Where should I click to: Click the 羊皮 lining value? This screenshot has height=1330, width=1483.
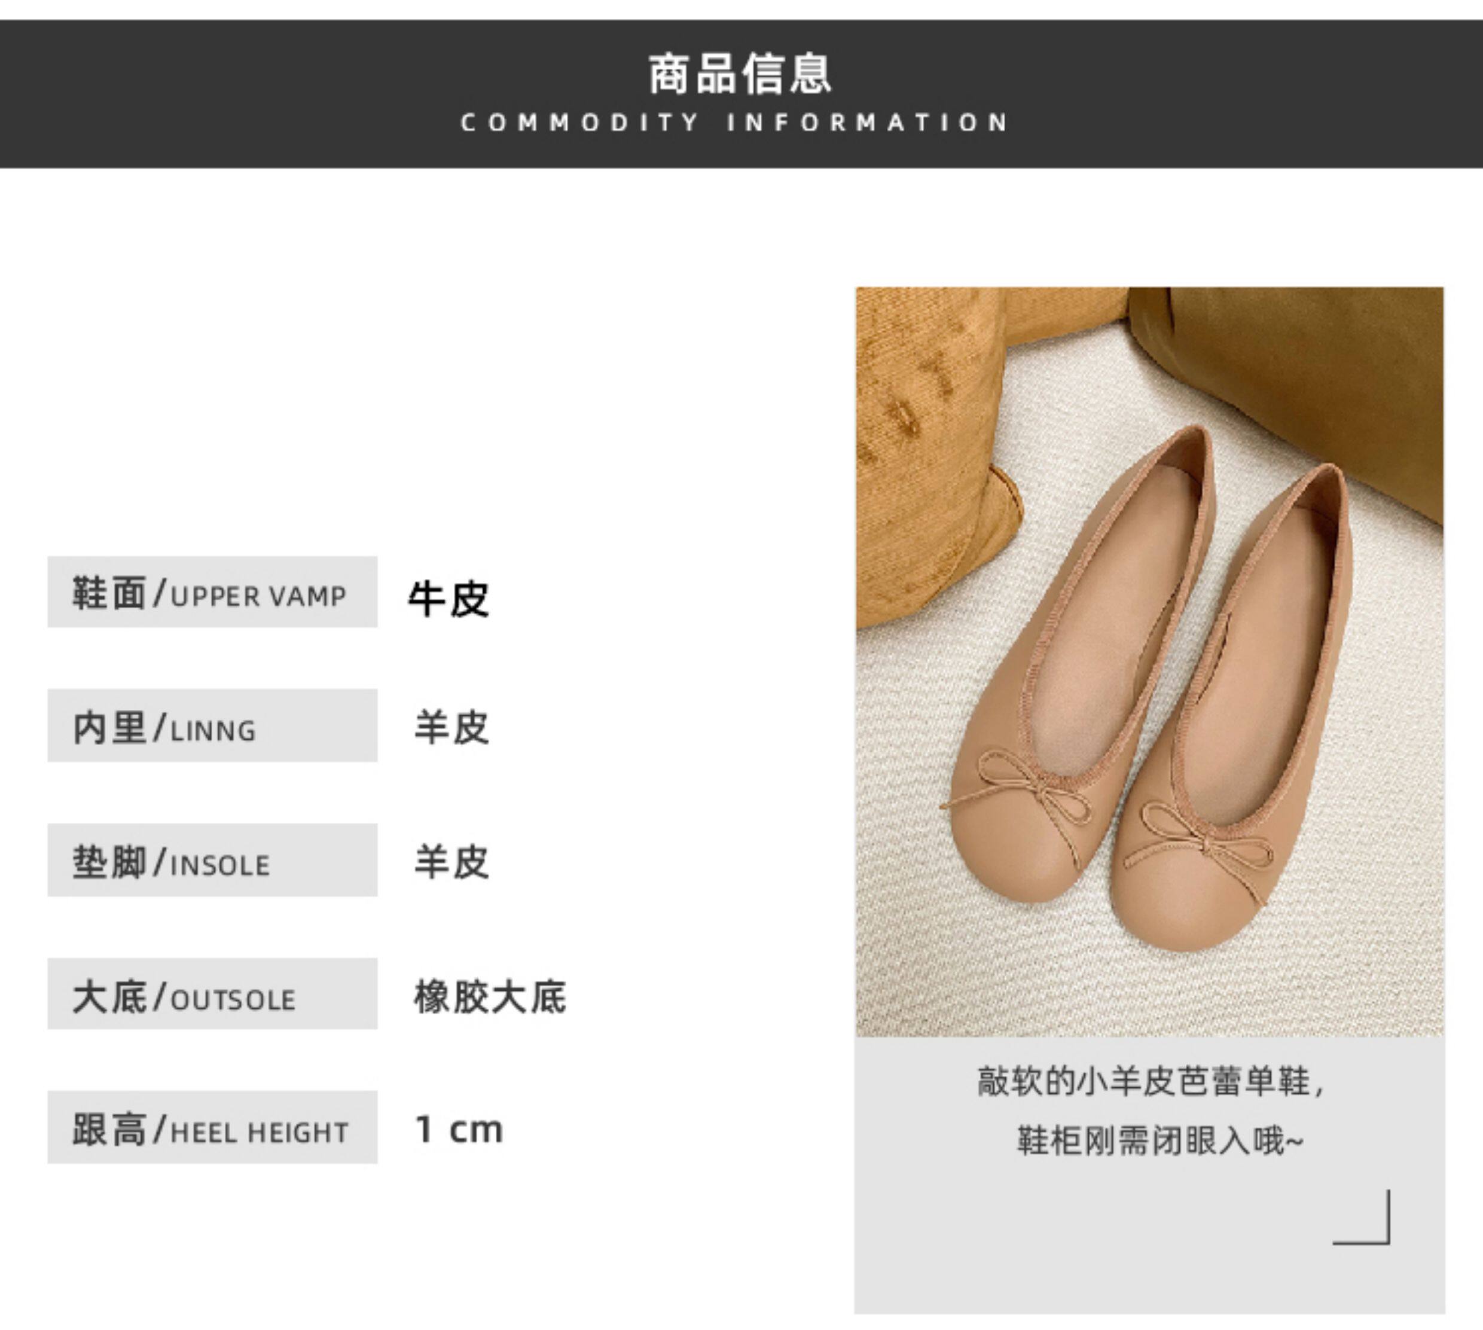click(451, 727)
